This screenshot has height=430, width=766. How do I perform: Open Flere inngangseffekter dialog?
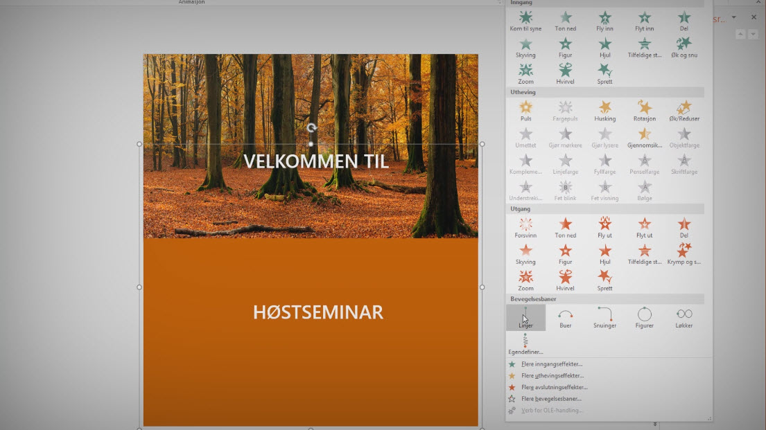click(552, 364)
